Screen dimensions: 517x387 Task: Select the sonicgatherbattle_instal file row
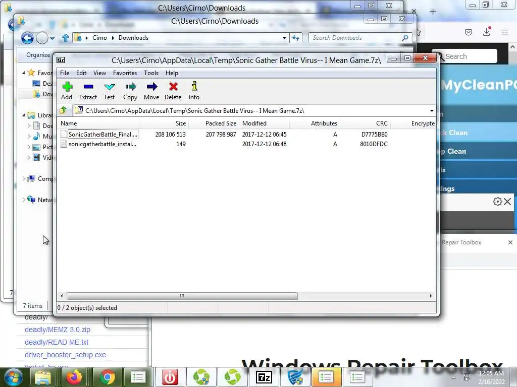246,144
